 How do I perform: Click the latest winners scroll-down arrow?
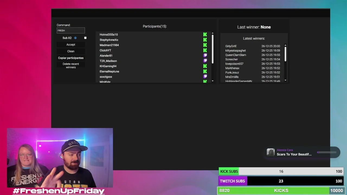[x=285, y=80]
